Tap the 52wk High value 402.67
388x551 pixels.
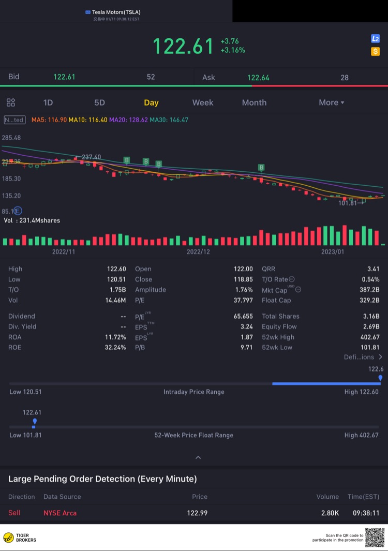tap(370, 337)
